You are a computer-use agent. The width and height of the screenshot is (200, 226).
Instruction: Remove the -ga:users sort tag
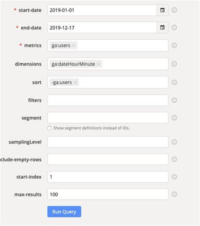point(75,82)
